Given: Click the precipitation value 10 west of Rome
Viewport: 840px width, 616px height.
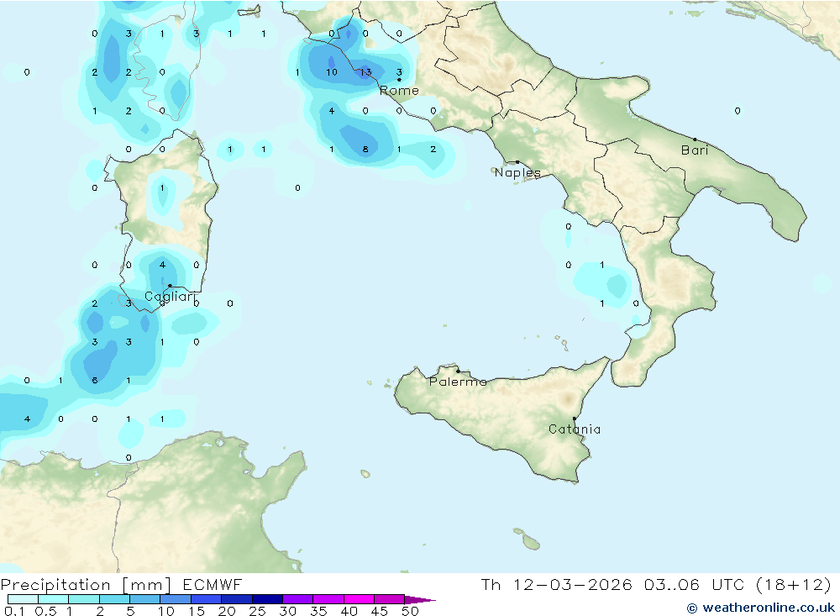Looking at the screenshot, I should 332,71.
